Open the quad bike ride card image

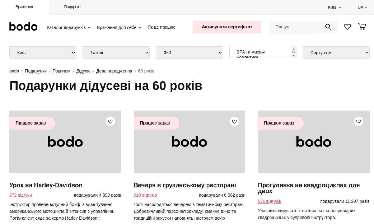pos(314,142)
